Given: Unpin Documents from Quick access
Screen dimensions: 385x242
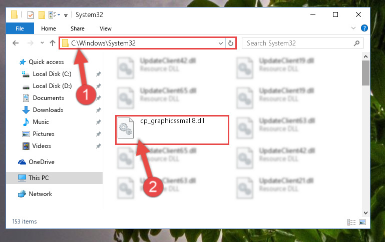Looking at the screenshot, I should 99,98.
